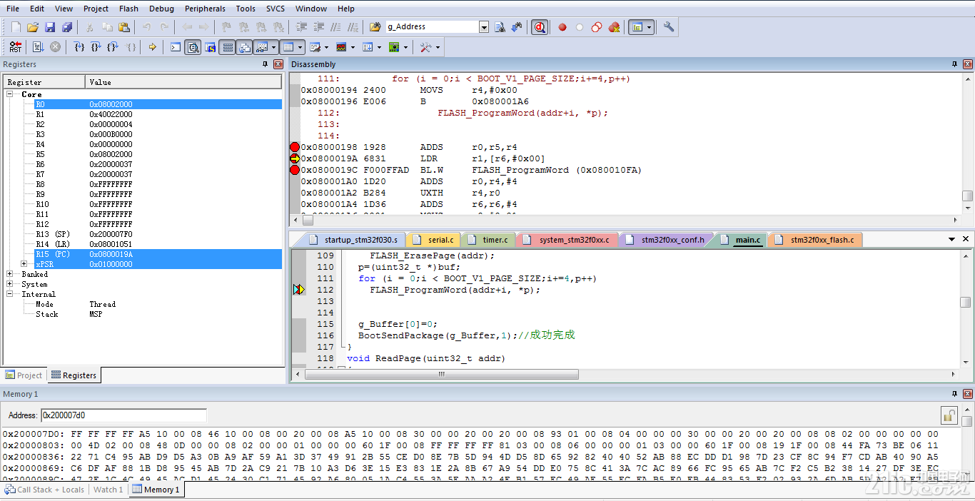Switch to the Project panel tab

point(24,375)
